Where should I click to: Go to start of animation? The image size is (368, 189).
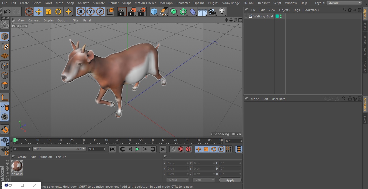pyautogui.click(x=112, y=149)
